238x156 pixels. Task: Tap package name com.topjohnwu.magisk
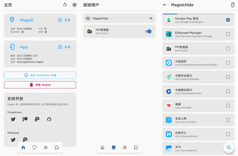30,62
